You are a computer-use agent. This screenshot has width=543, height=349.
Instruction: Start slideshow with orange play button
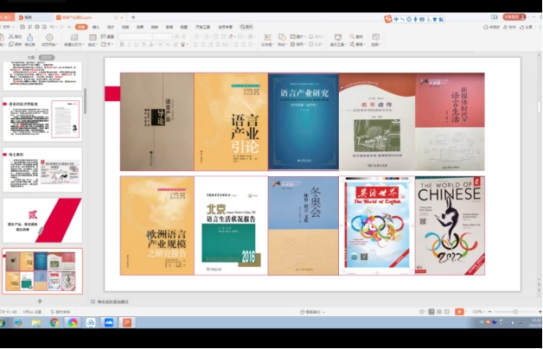pyautogui.click(x=459, y=311)
